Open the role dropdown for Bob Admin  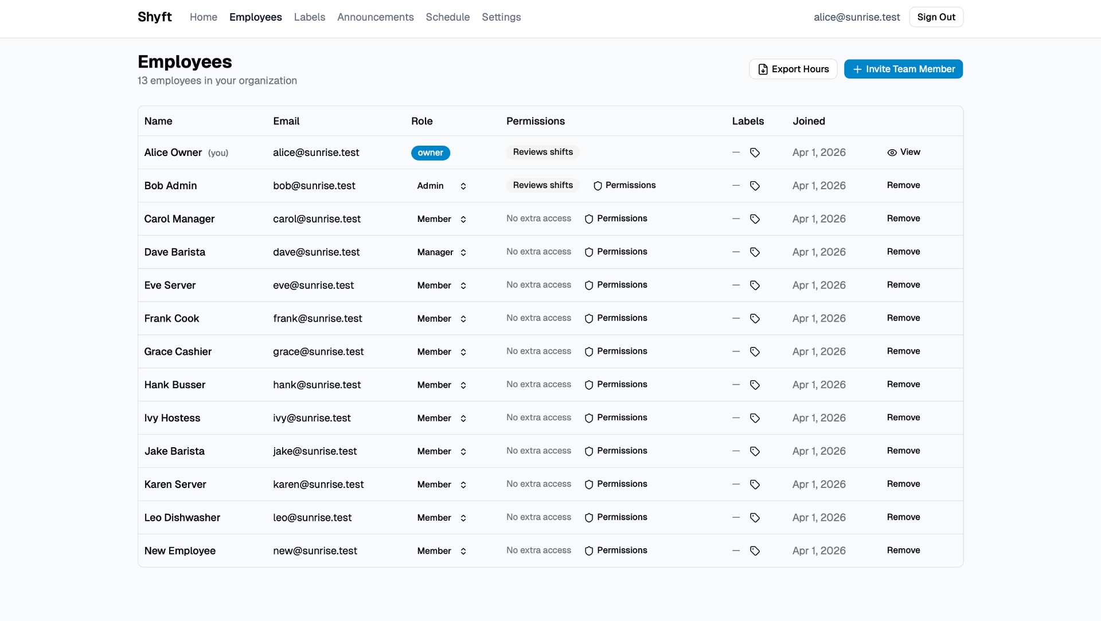[442, 186]
